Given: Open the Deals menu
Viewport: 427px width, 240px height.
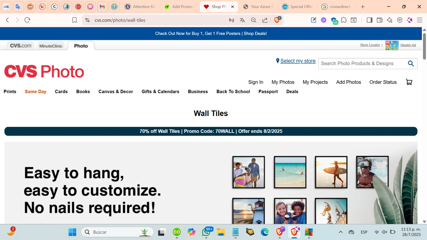Looking at the screenshot, I should click(292, 92).
